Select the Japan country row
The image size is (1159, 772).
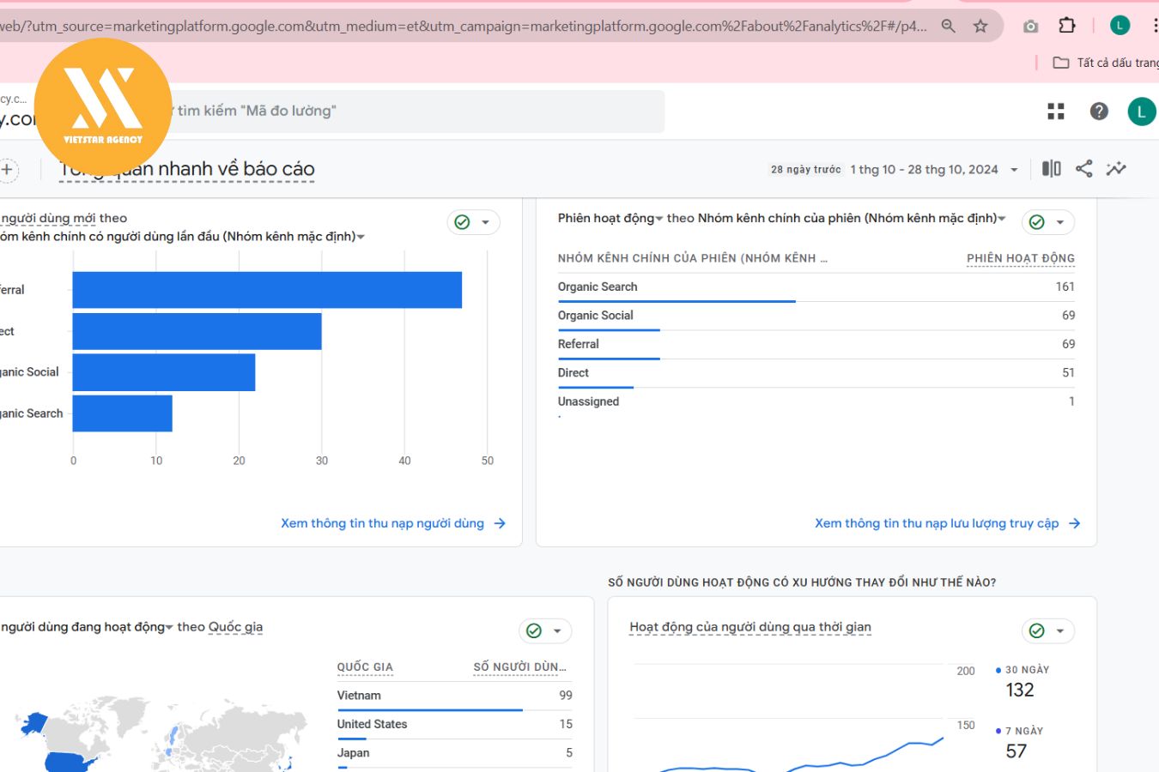pos(454,753)
